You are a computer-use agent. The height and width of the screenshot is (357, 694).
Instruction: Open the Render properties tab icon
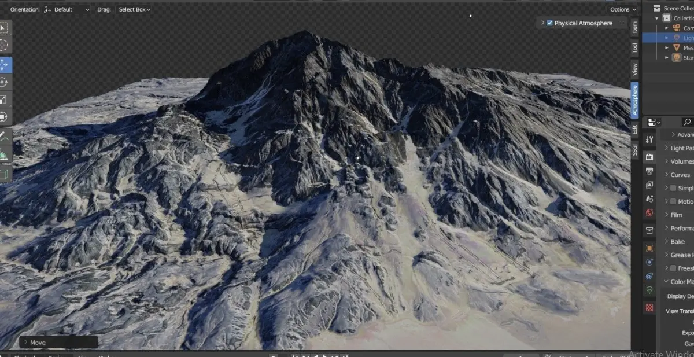649,157
